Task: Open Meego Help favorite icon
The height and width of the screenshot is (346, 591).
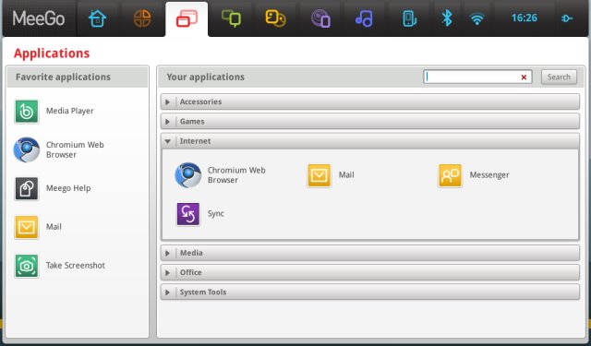Action: [x=27, y=188]
